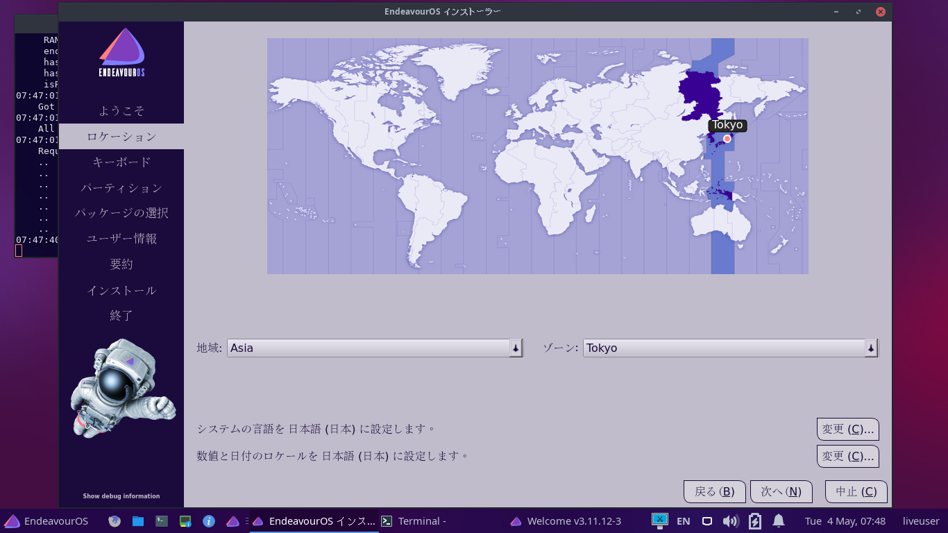Viewport: 948px width, 533px height.
Task: Click the EndeavourOS logo in installer sidebar
Action: pos(121,53)
